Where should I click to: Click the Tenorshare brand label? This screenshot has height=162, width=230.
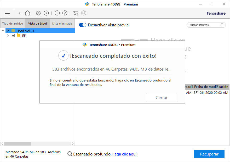(x=216, y=13)
